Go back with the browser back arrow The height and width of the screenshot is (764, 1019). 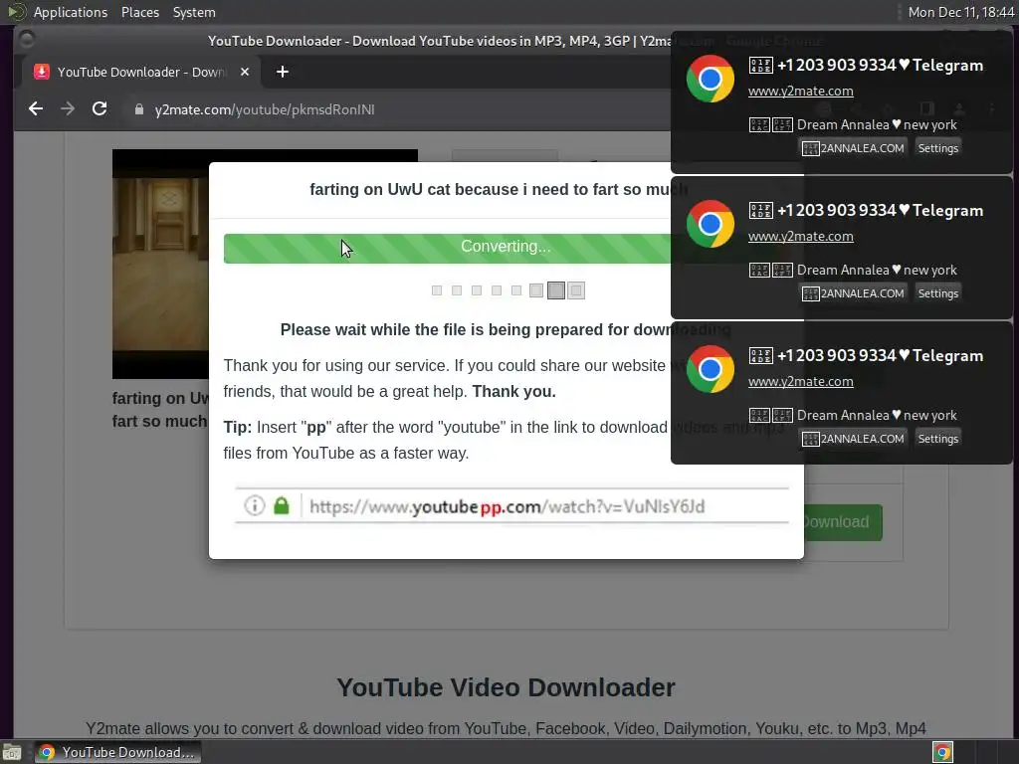pyautogui.click(x=36, y=109)
